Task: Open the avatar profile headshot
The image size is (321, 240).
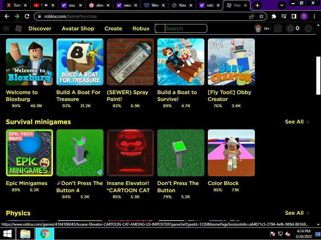Action: click(x=258, y=28)
